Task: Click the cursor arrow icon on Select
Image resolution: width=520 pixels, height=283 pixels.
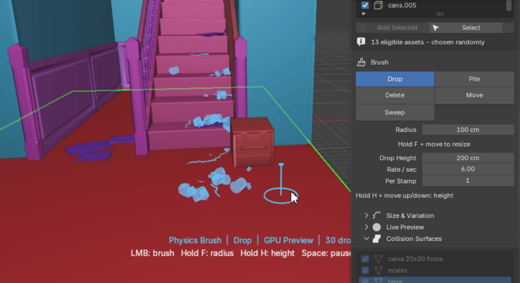Action: (x=436, y=28)
